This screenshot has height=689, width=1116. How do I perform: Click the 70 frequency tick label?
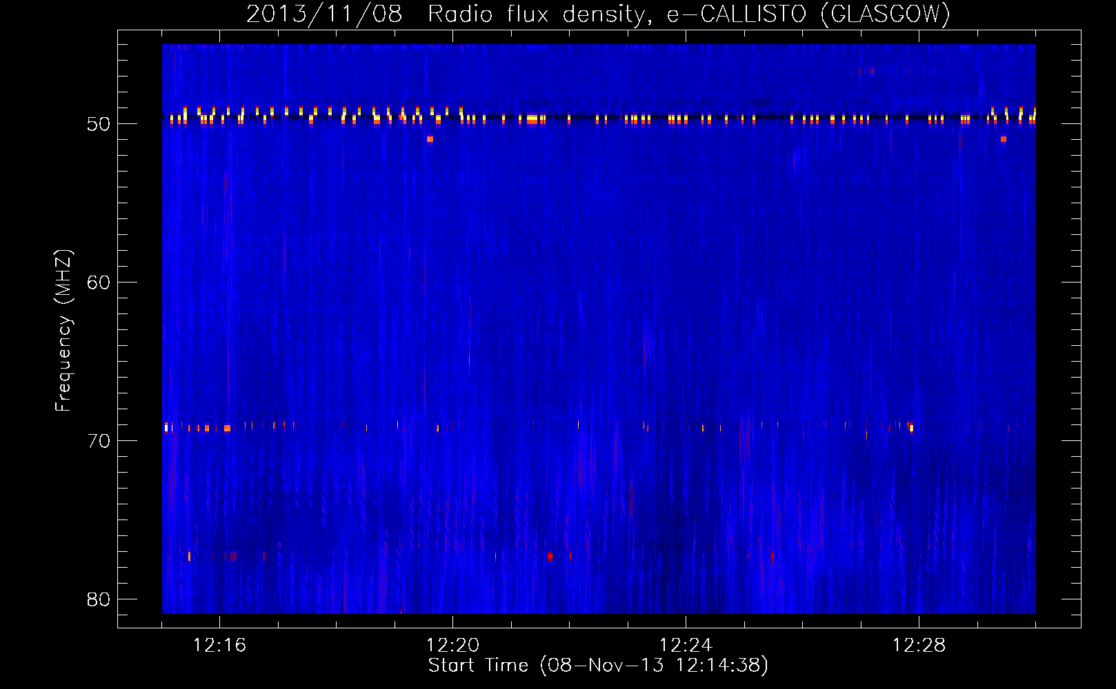coord(99,441)
